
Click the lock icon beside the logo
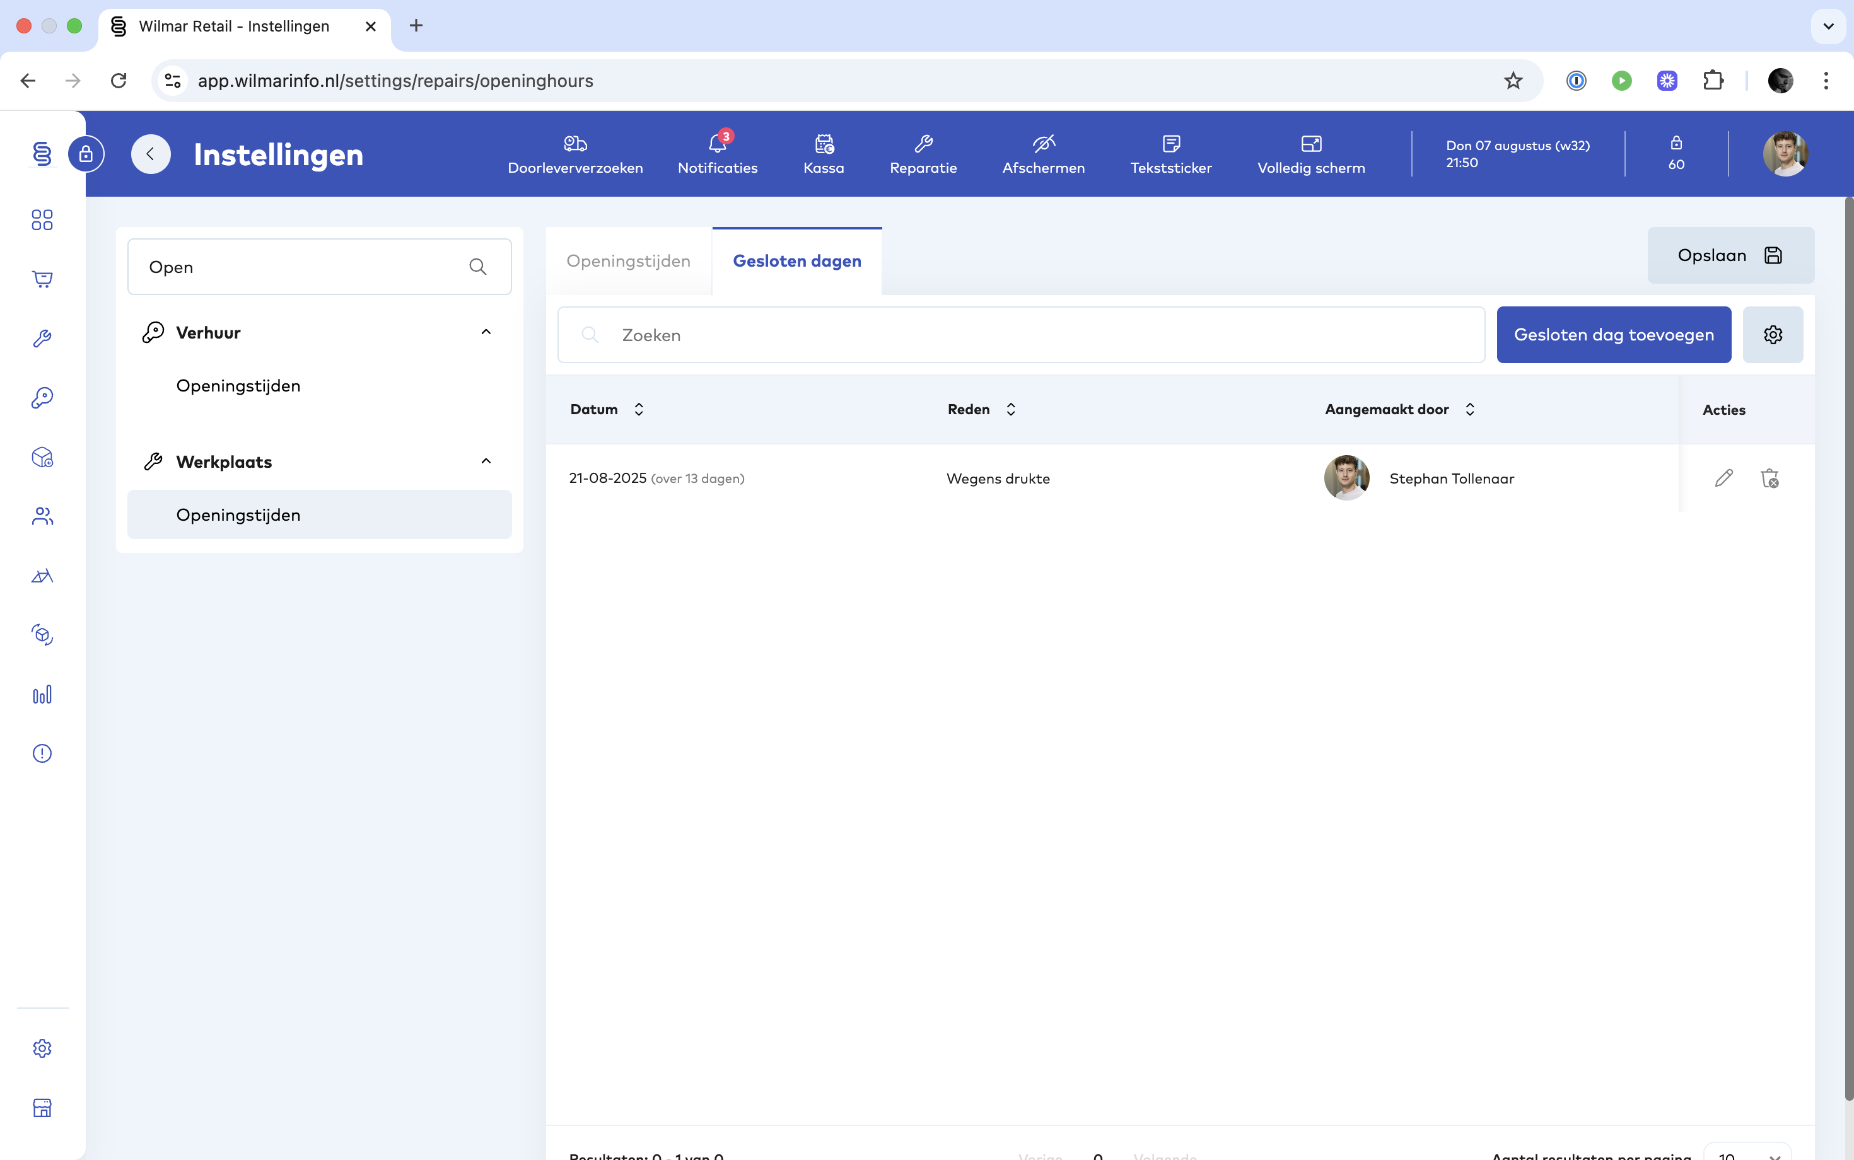pos(86,154)
